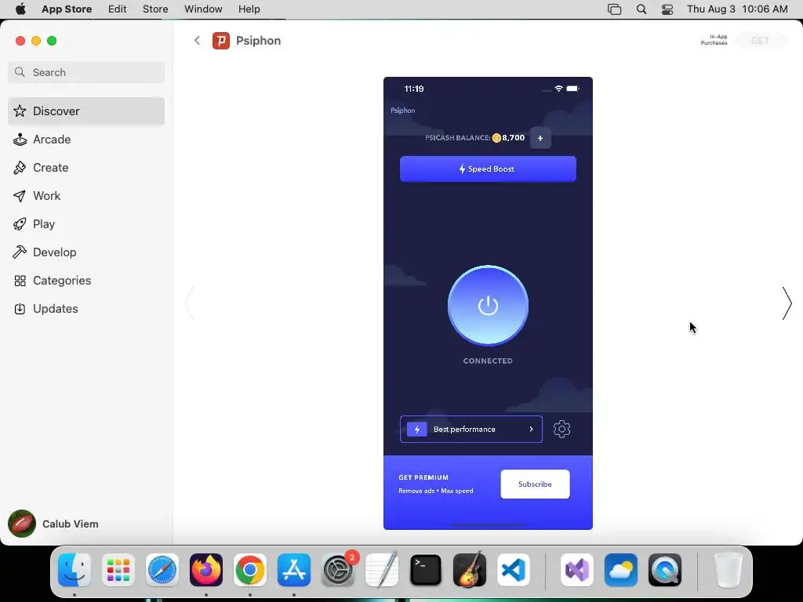Launch Firefox from the Dock
Viewport: 803px width, 602px height.
pyautogui.click(x=206, y=570)
